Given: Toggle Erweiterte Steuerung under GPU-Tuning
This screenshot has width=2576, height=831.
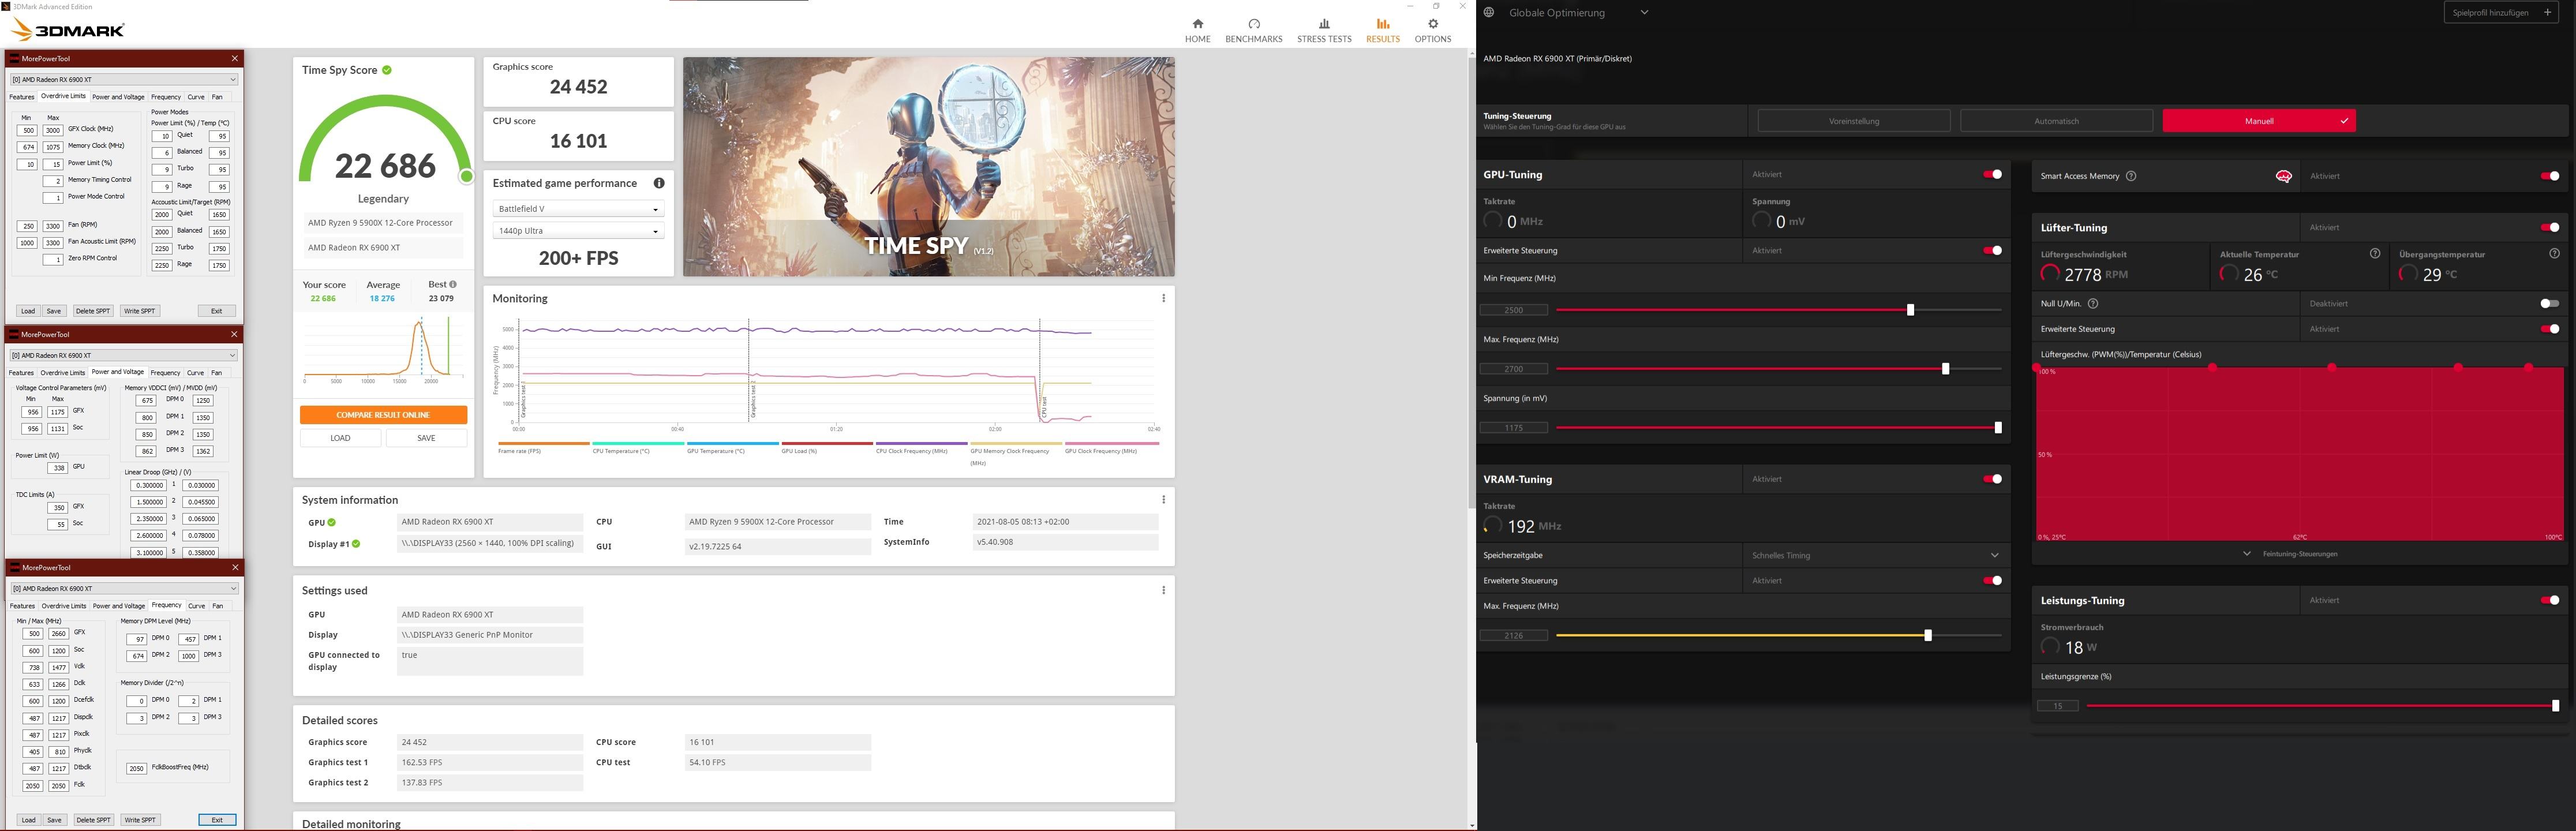Looking at the screenshot, I should 1992,250.
